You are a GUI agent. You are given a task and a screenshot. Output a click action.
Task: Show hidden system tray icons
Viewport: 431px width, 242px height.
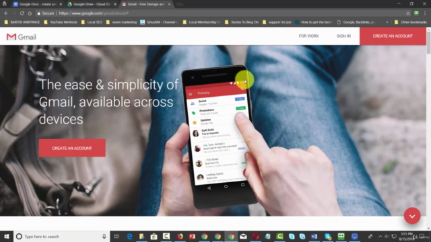[x=380, y=236]
